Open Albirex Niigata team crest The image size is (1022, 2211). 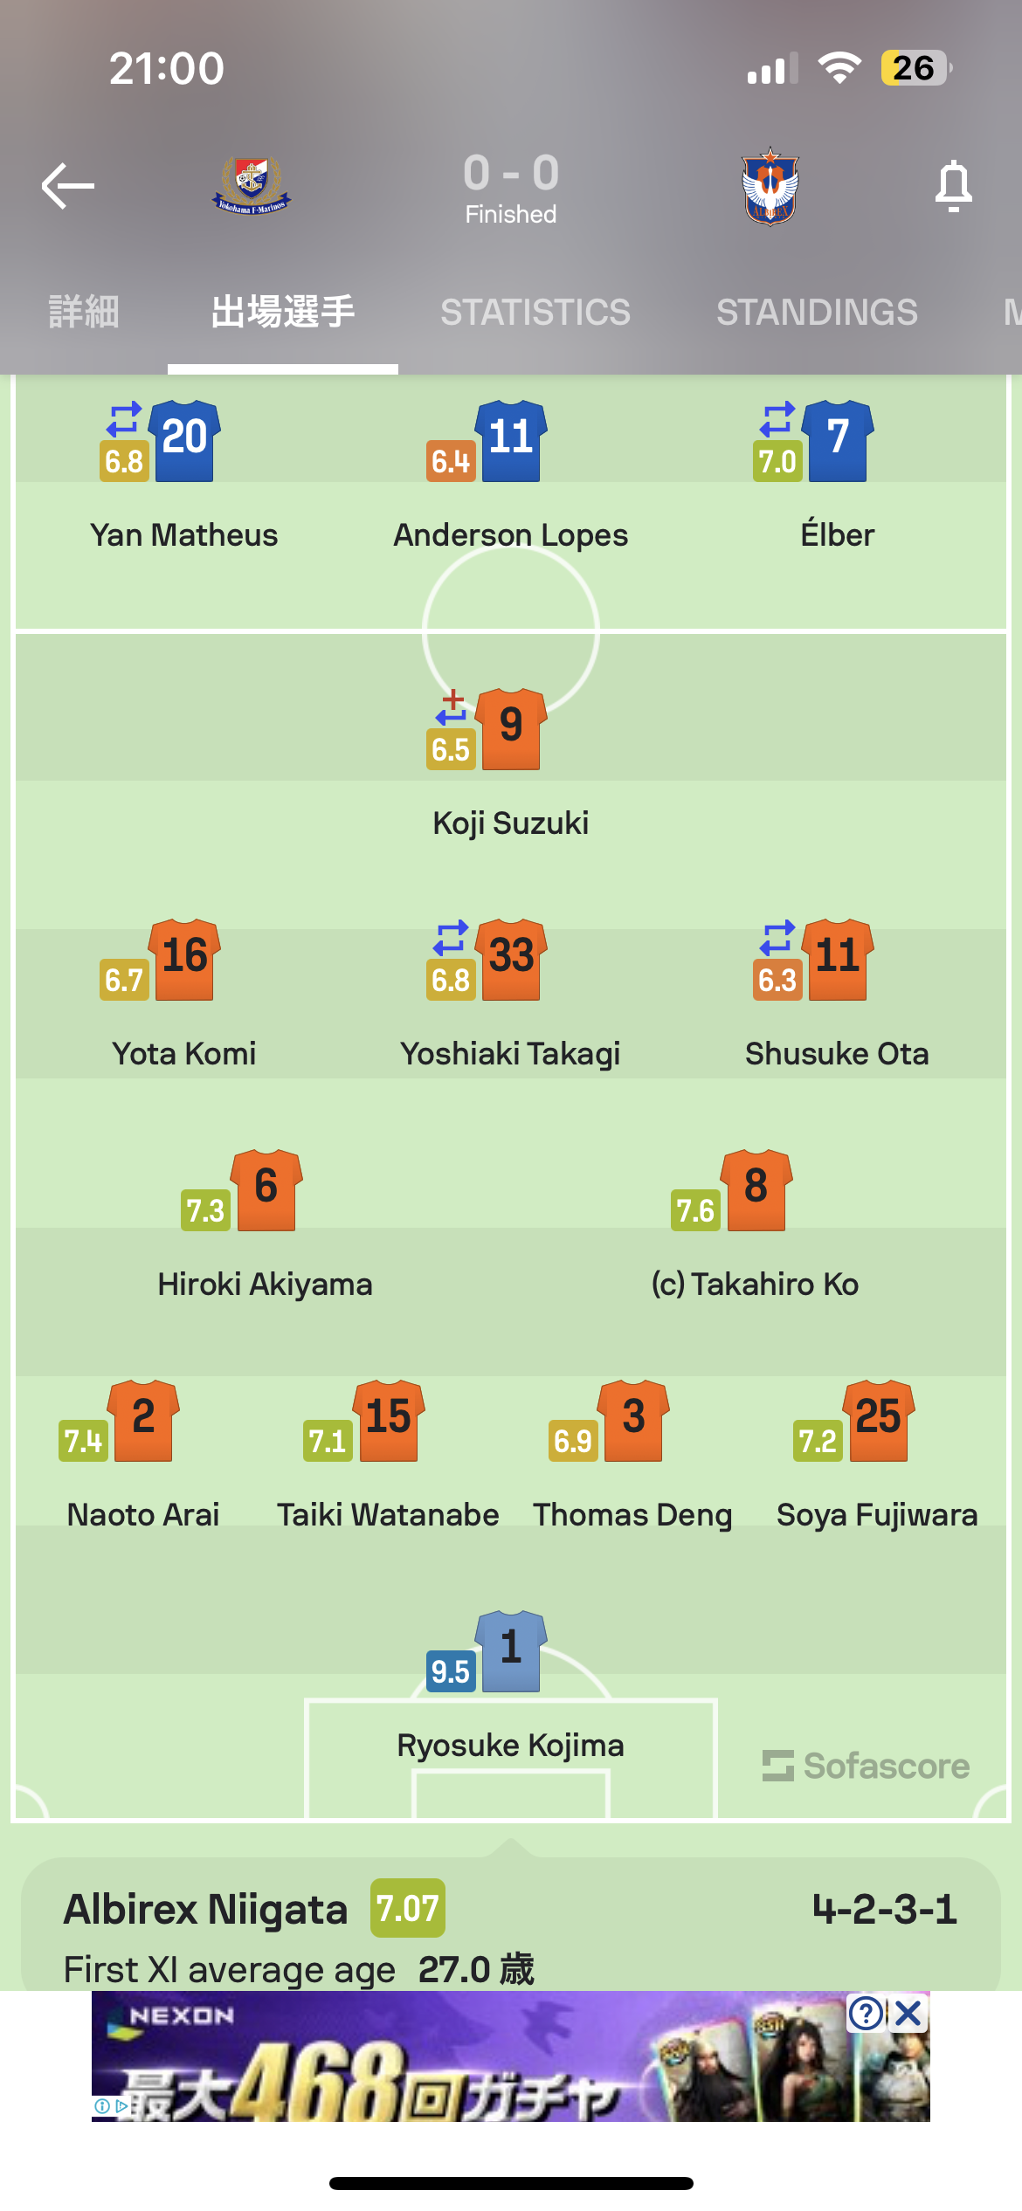point(770,186)
